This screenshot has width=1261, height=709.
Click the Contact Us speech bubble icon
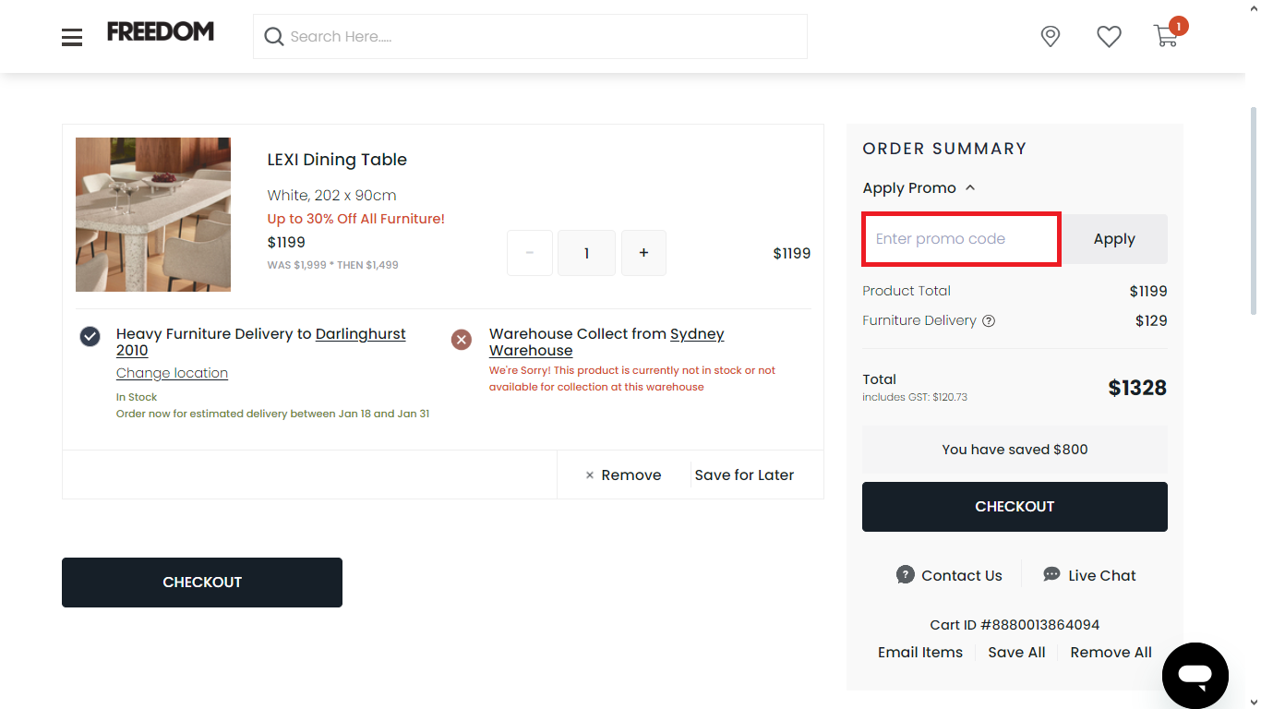click(904, 574)
